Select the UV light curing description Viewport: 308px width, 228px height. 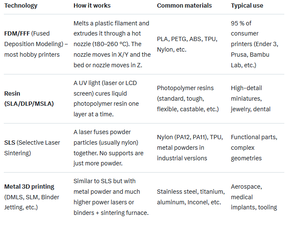[106, 99]
